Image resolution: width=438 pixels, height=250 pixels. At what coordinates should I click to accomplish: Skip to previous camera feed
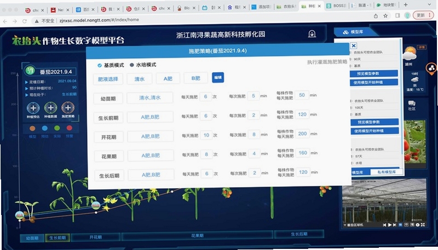(x=385, y=225)
